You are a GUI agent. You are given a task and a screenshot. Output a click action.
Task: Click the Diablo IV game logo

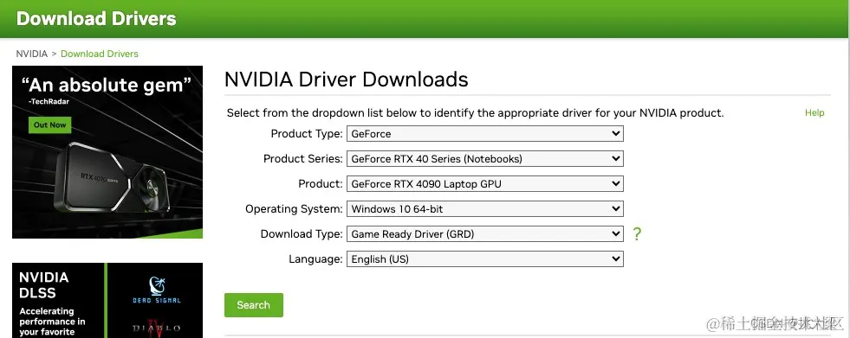[x=157, y=328]
